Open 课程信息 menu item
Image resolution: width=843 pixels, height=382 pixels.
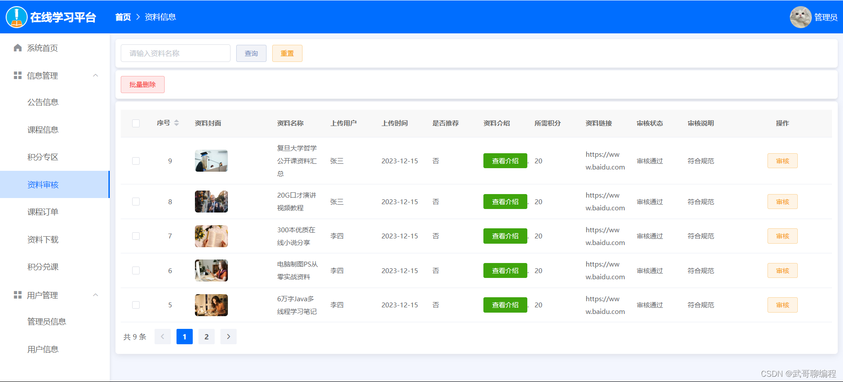pos(55,130)
